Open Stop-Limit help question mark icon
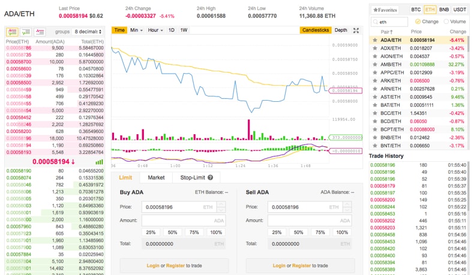 point(211,178)
